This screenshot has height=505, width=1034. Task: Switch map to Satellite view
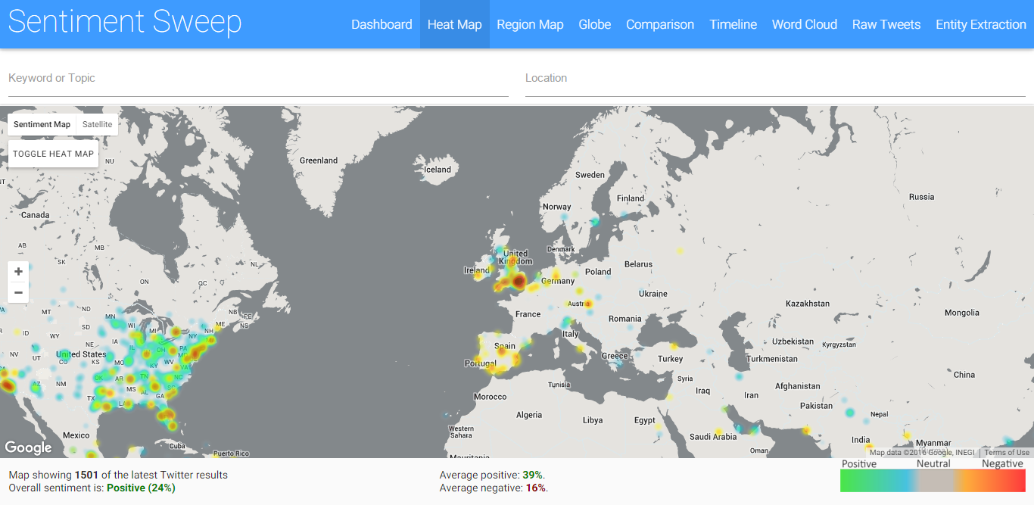coord(97,125)
